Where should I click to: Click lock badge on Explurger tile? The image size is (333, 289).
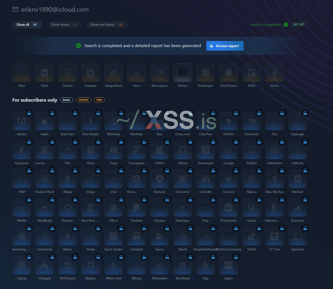click(305, 113)
